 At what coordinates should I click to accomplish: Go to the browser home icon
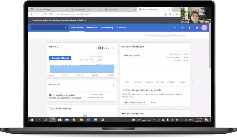pos(51,14)
